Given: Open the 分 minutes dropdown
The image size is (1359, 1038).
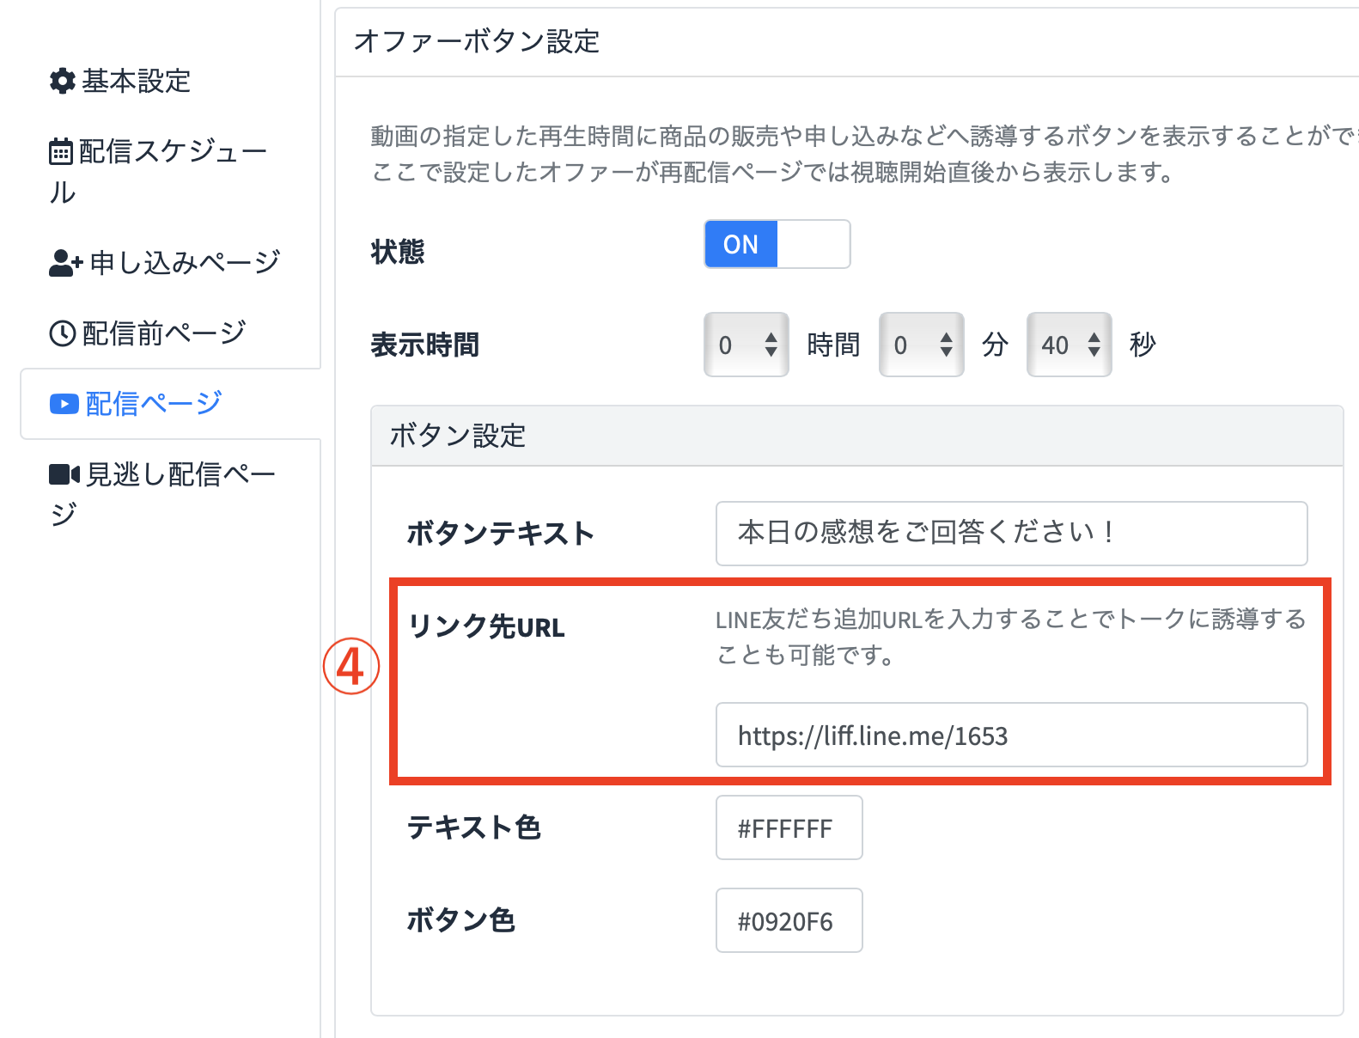Looking at the screenshot, I should (922, 345).
